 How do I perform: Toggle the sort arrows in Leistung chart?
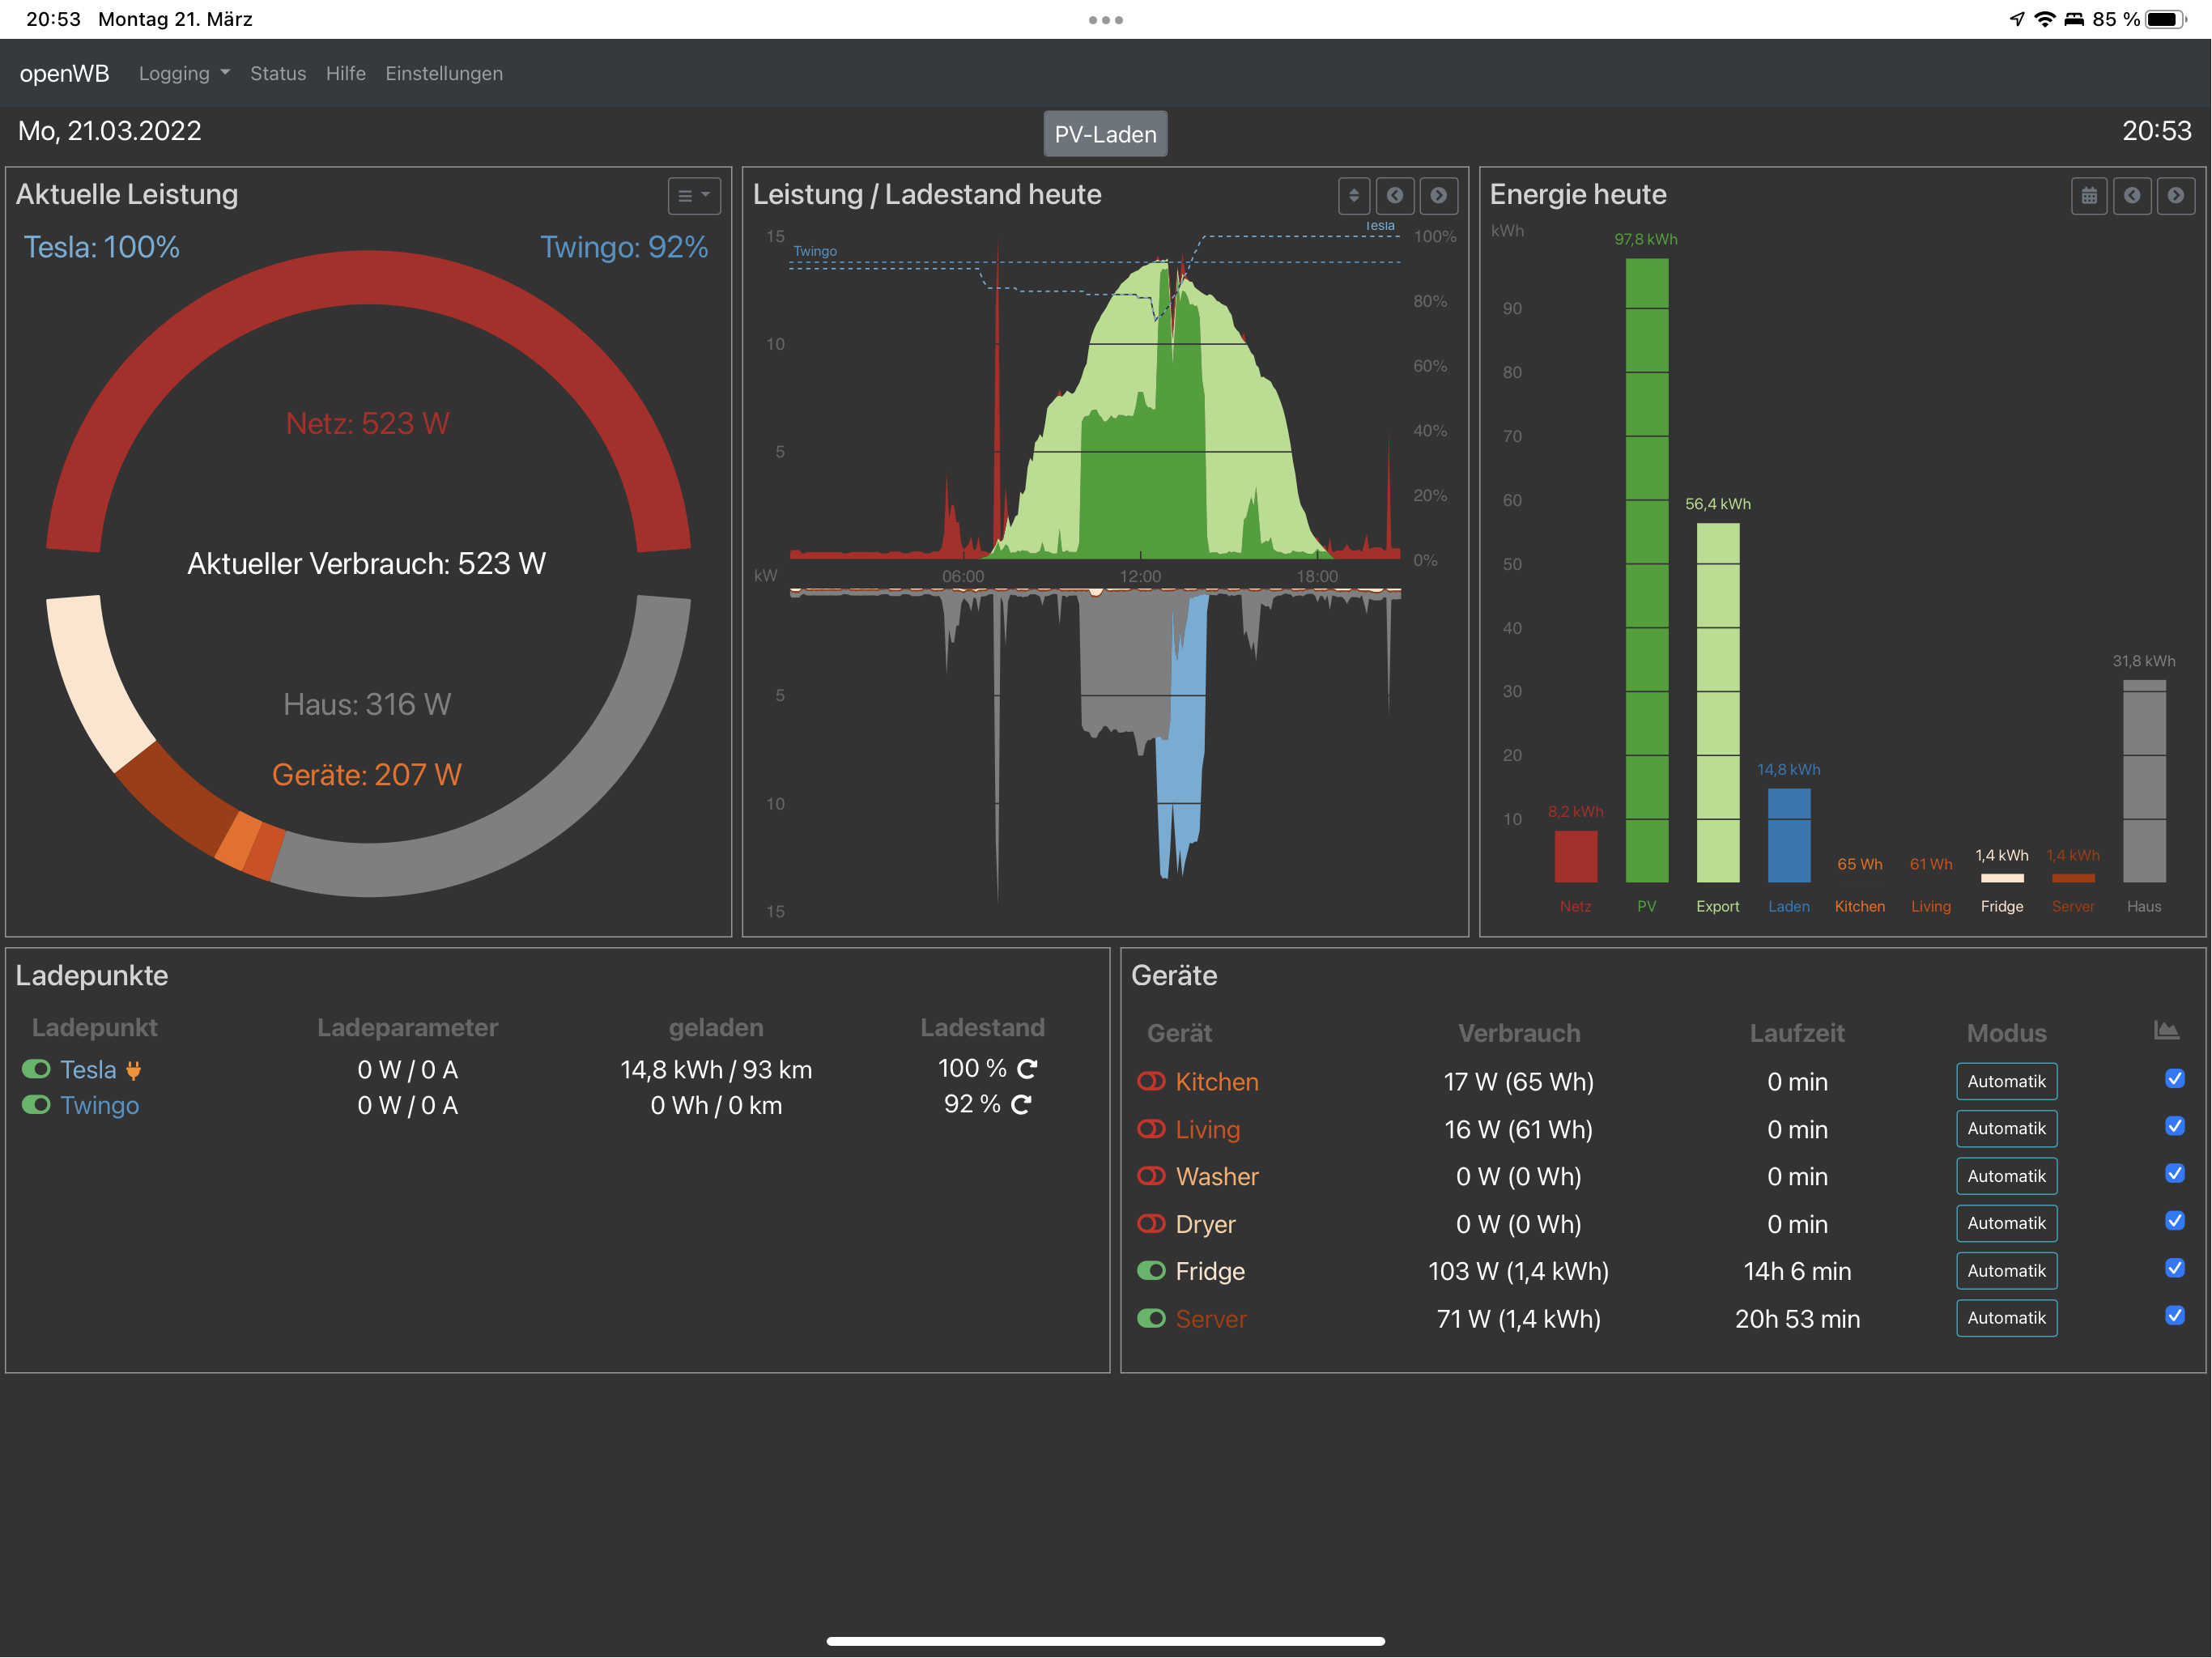(x=1353, y=196)
